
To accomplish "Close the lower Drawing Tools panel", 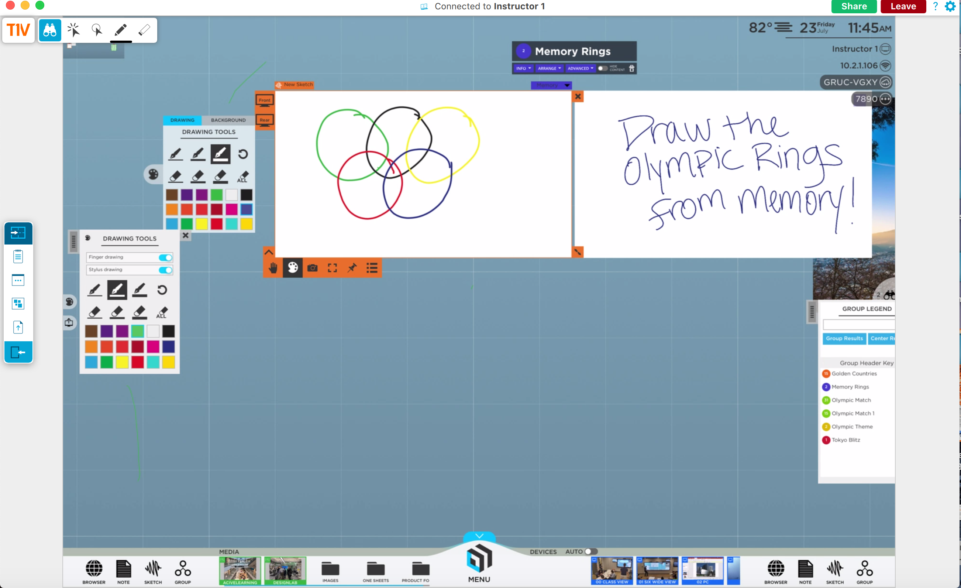I will tap(186, 235).
